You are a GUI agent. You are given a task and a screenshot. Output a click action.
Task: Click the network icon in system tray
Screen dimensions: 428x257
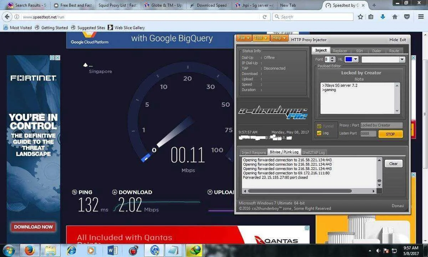394,251
